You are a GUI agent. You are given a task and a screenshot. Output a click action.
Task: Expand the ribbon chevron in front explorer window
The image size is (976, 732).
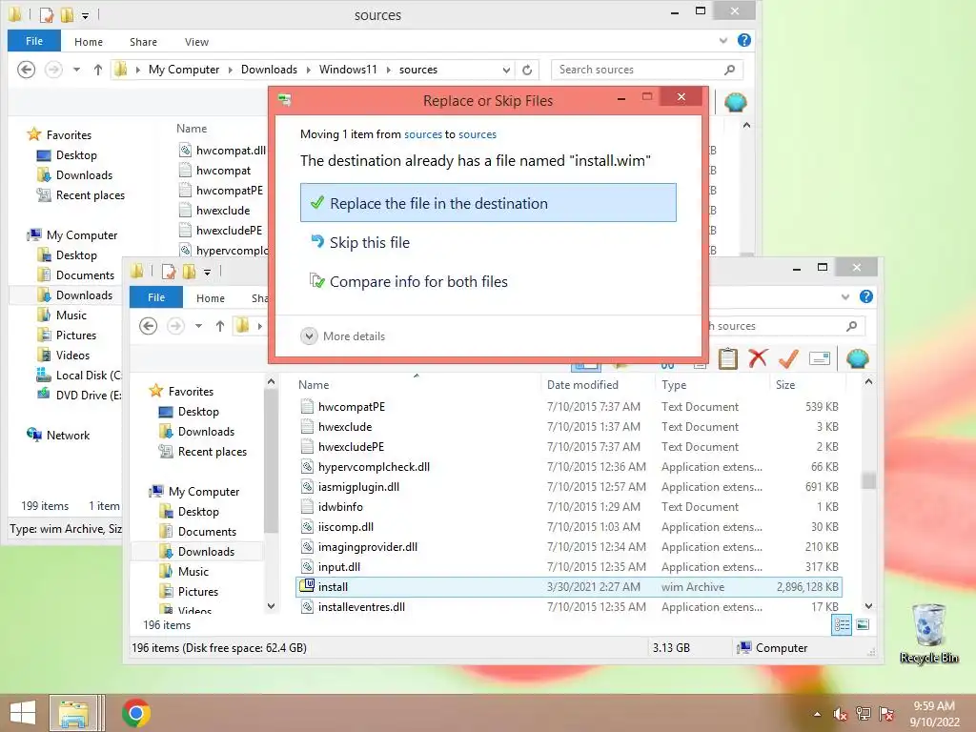tap(845, 297)
